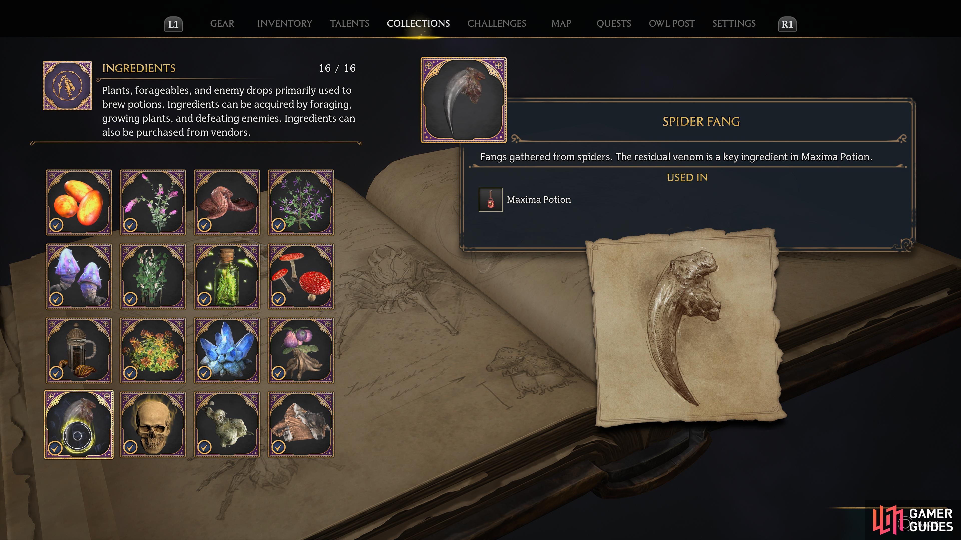Select the red spotted mushrooms ingredient tile
961x540 pixels.
[301, 276]
